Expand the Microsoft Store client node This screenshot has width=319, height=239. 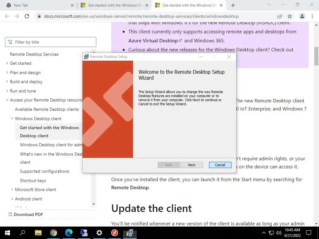click(12, 190)
